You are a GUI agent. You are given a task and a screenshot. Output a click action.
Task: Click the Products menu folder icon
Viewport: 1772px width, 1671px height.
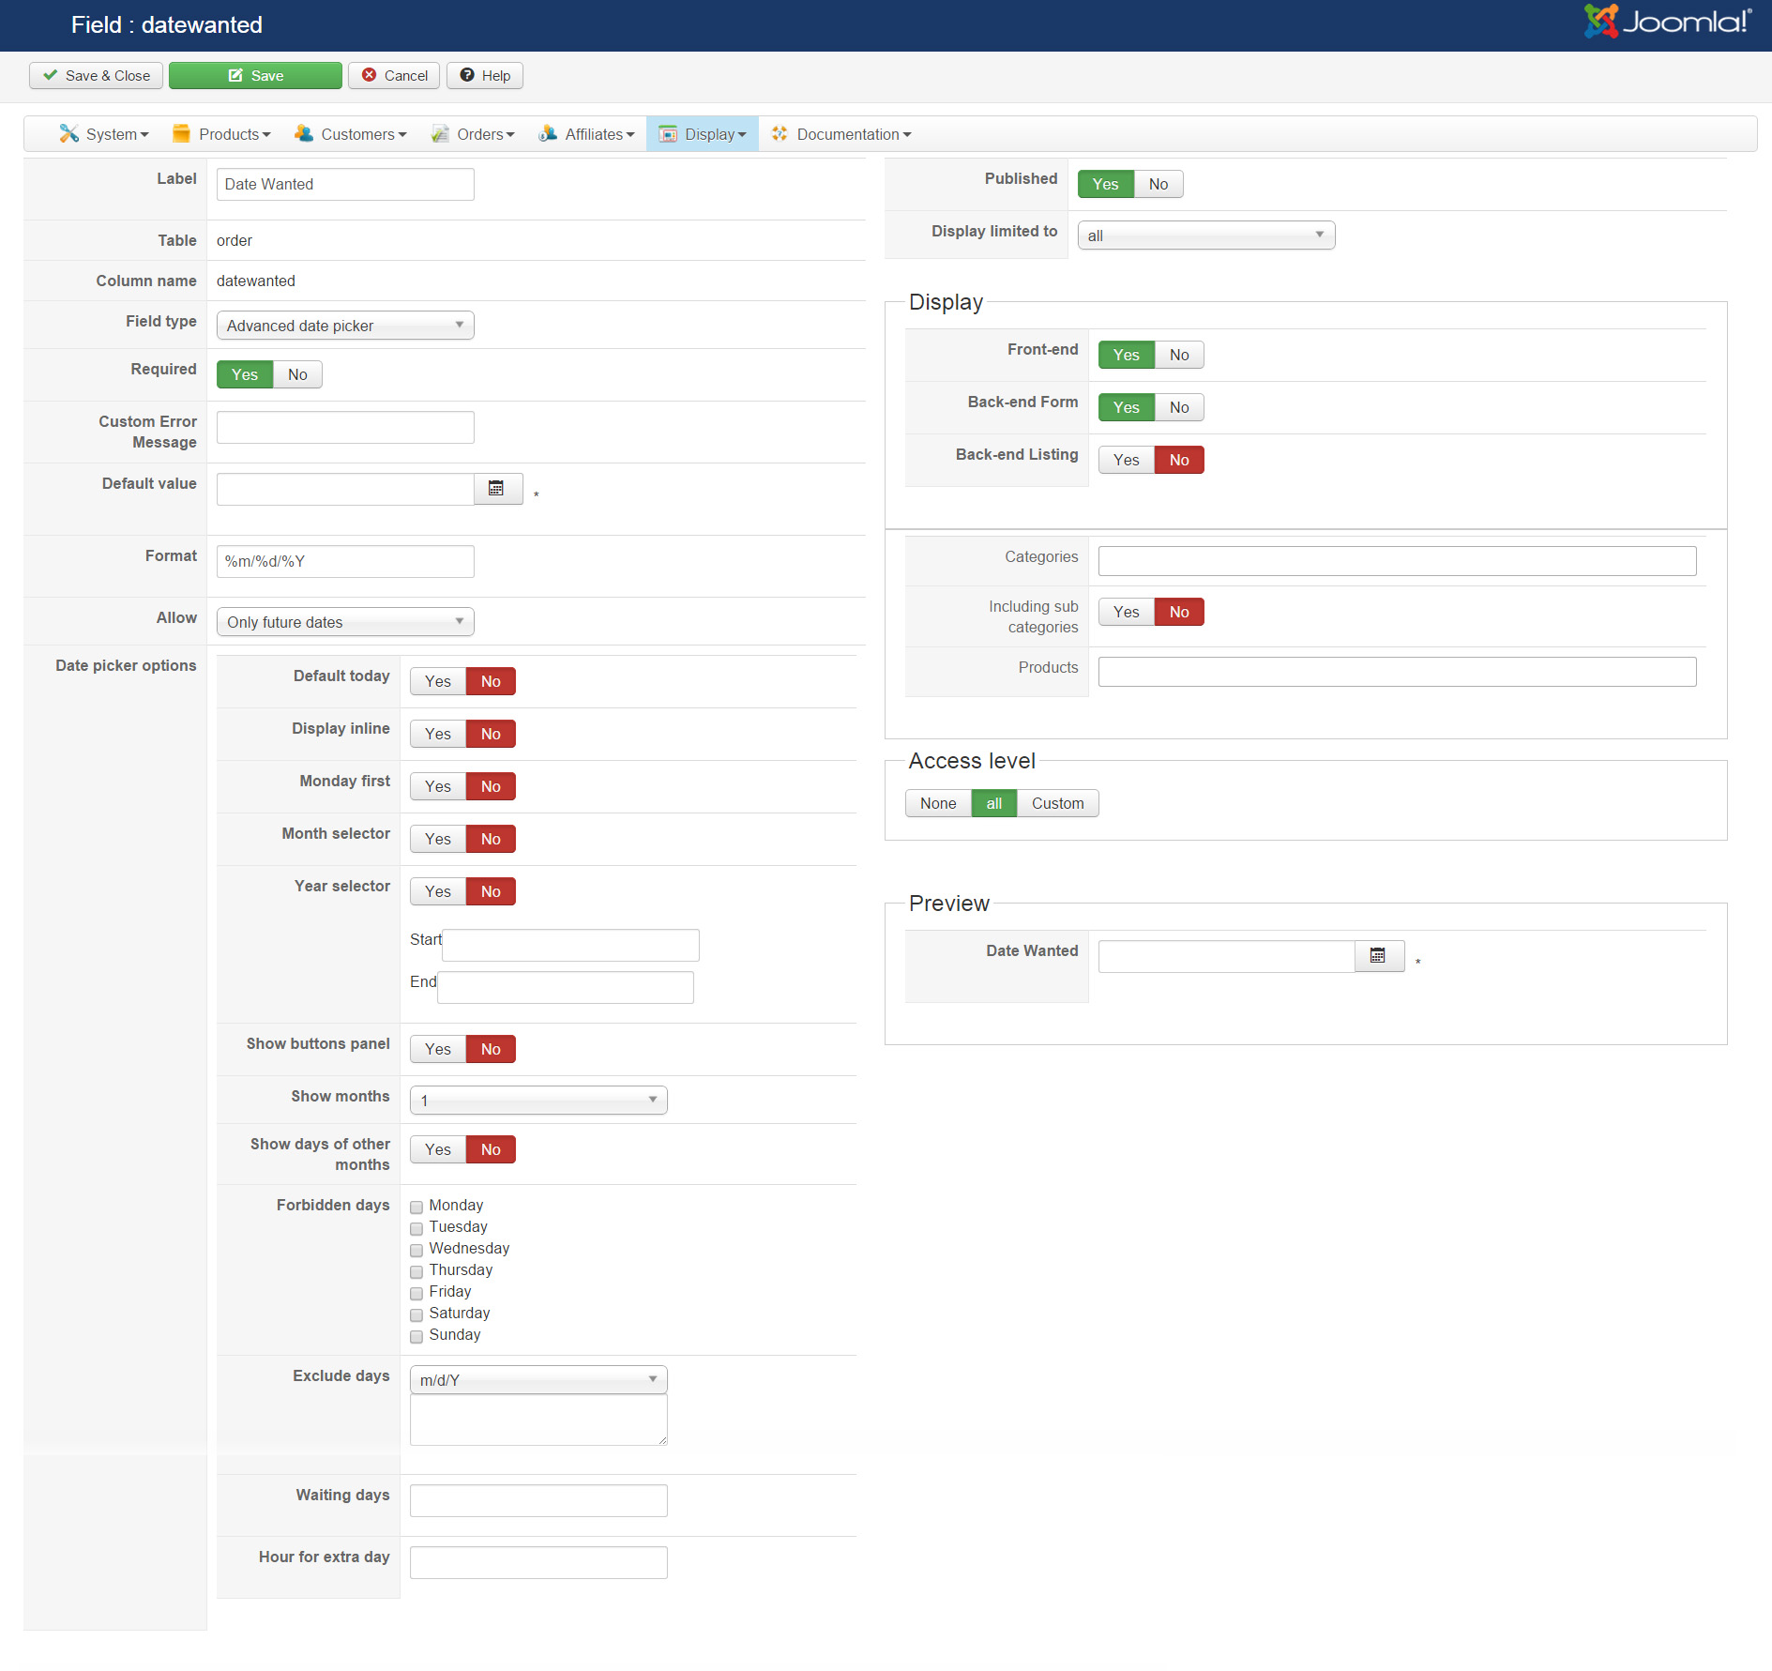coord(182,134)
